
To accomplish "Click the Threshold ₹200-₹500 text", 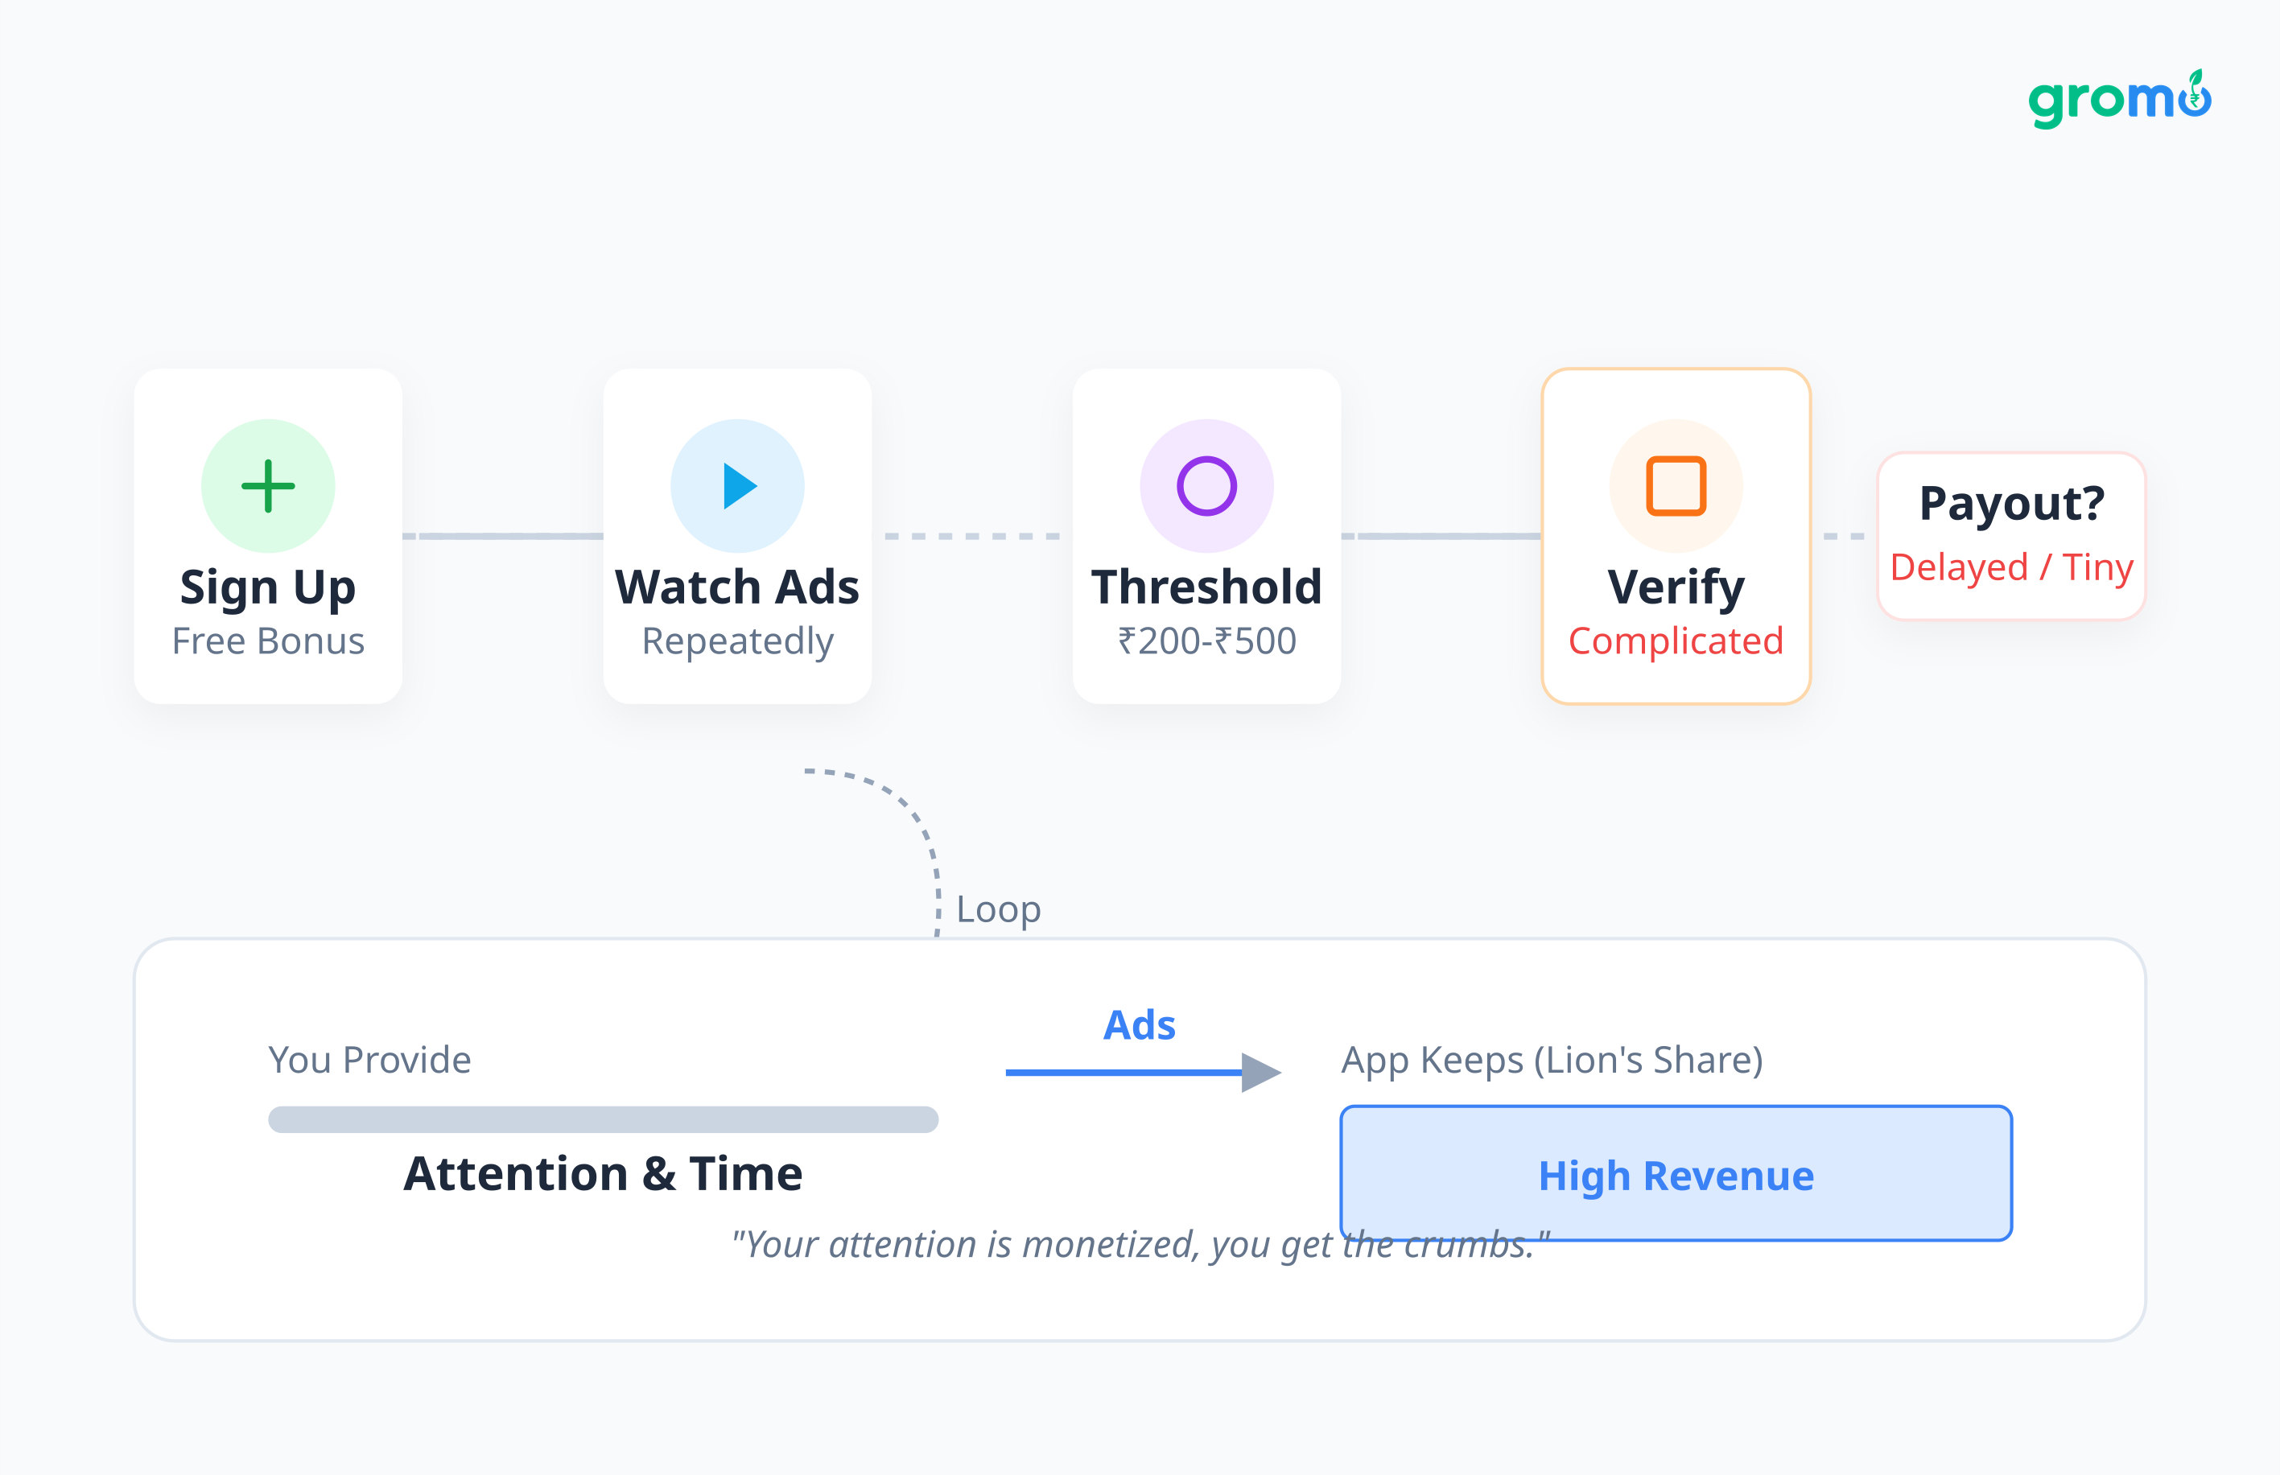I will click(1206, 641).
